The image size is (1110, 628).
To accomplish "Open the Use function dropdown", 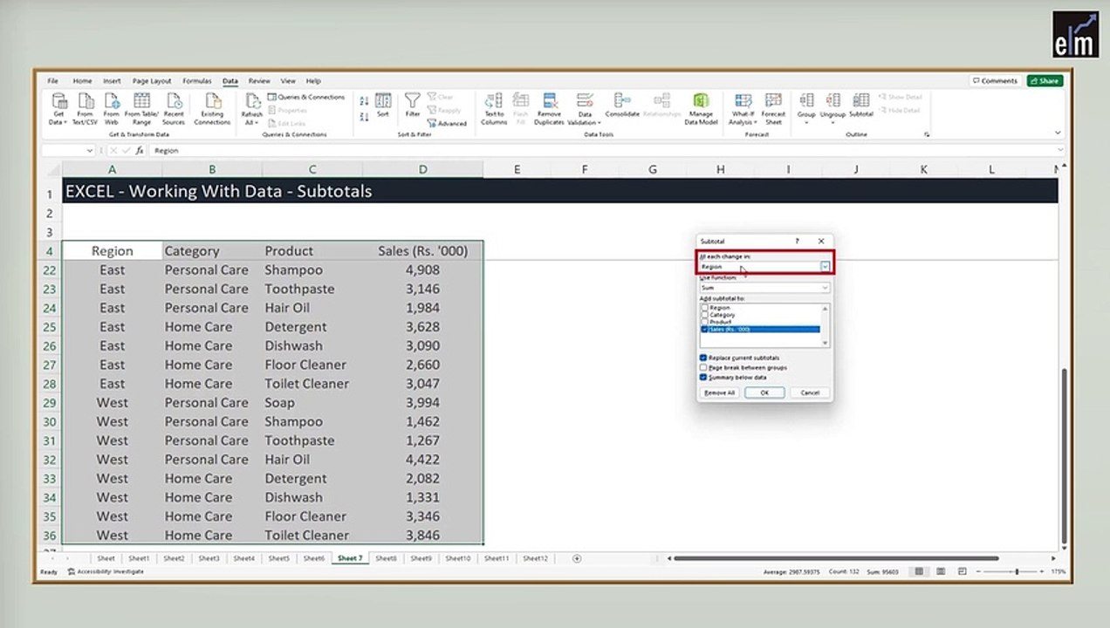I will click(825, 287).
